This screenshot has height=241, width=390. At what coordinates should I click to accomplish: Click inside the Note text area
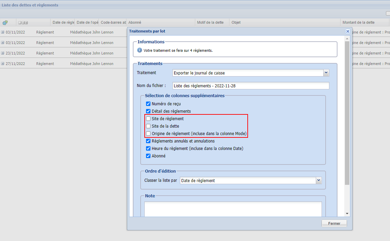point(233,209)
